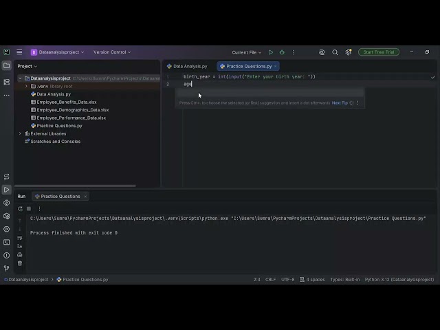This screenshot has width=440, height=330.
Task: Open the main hamburger menu
Action: (19, 52)
